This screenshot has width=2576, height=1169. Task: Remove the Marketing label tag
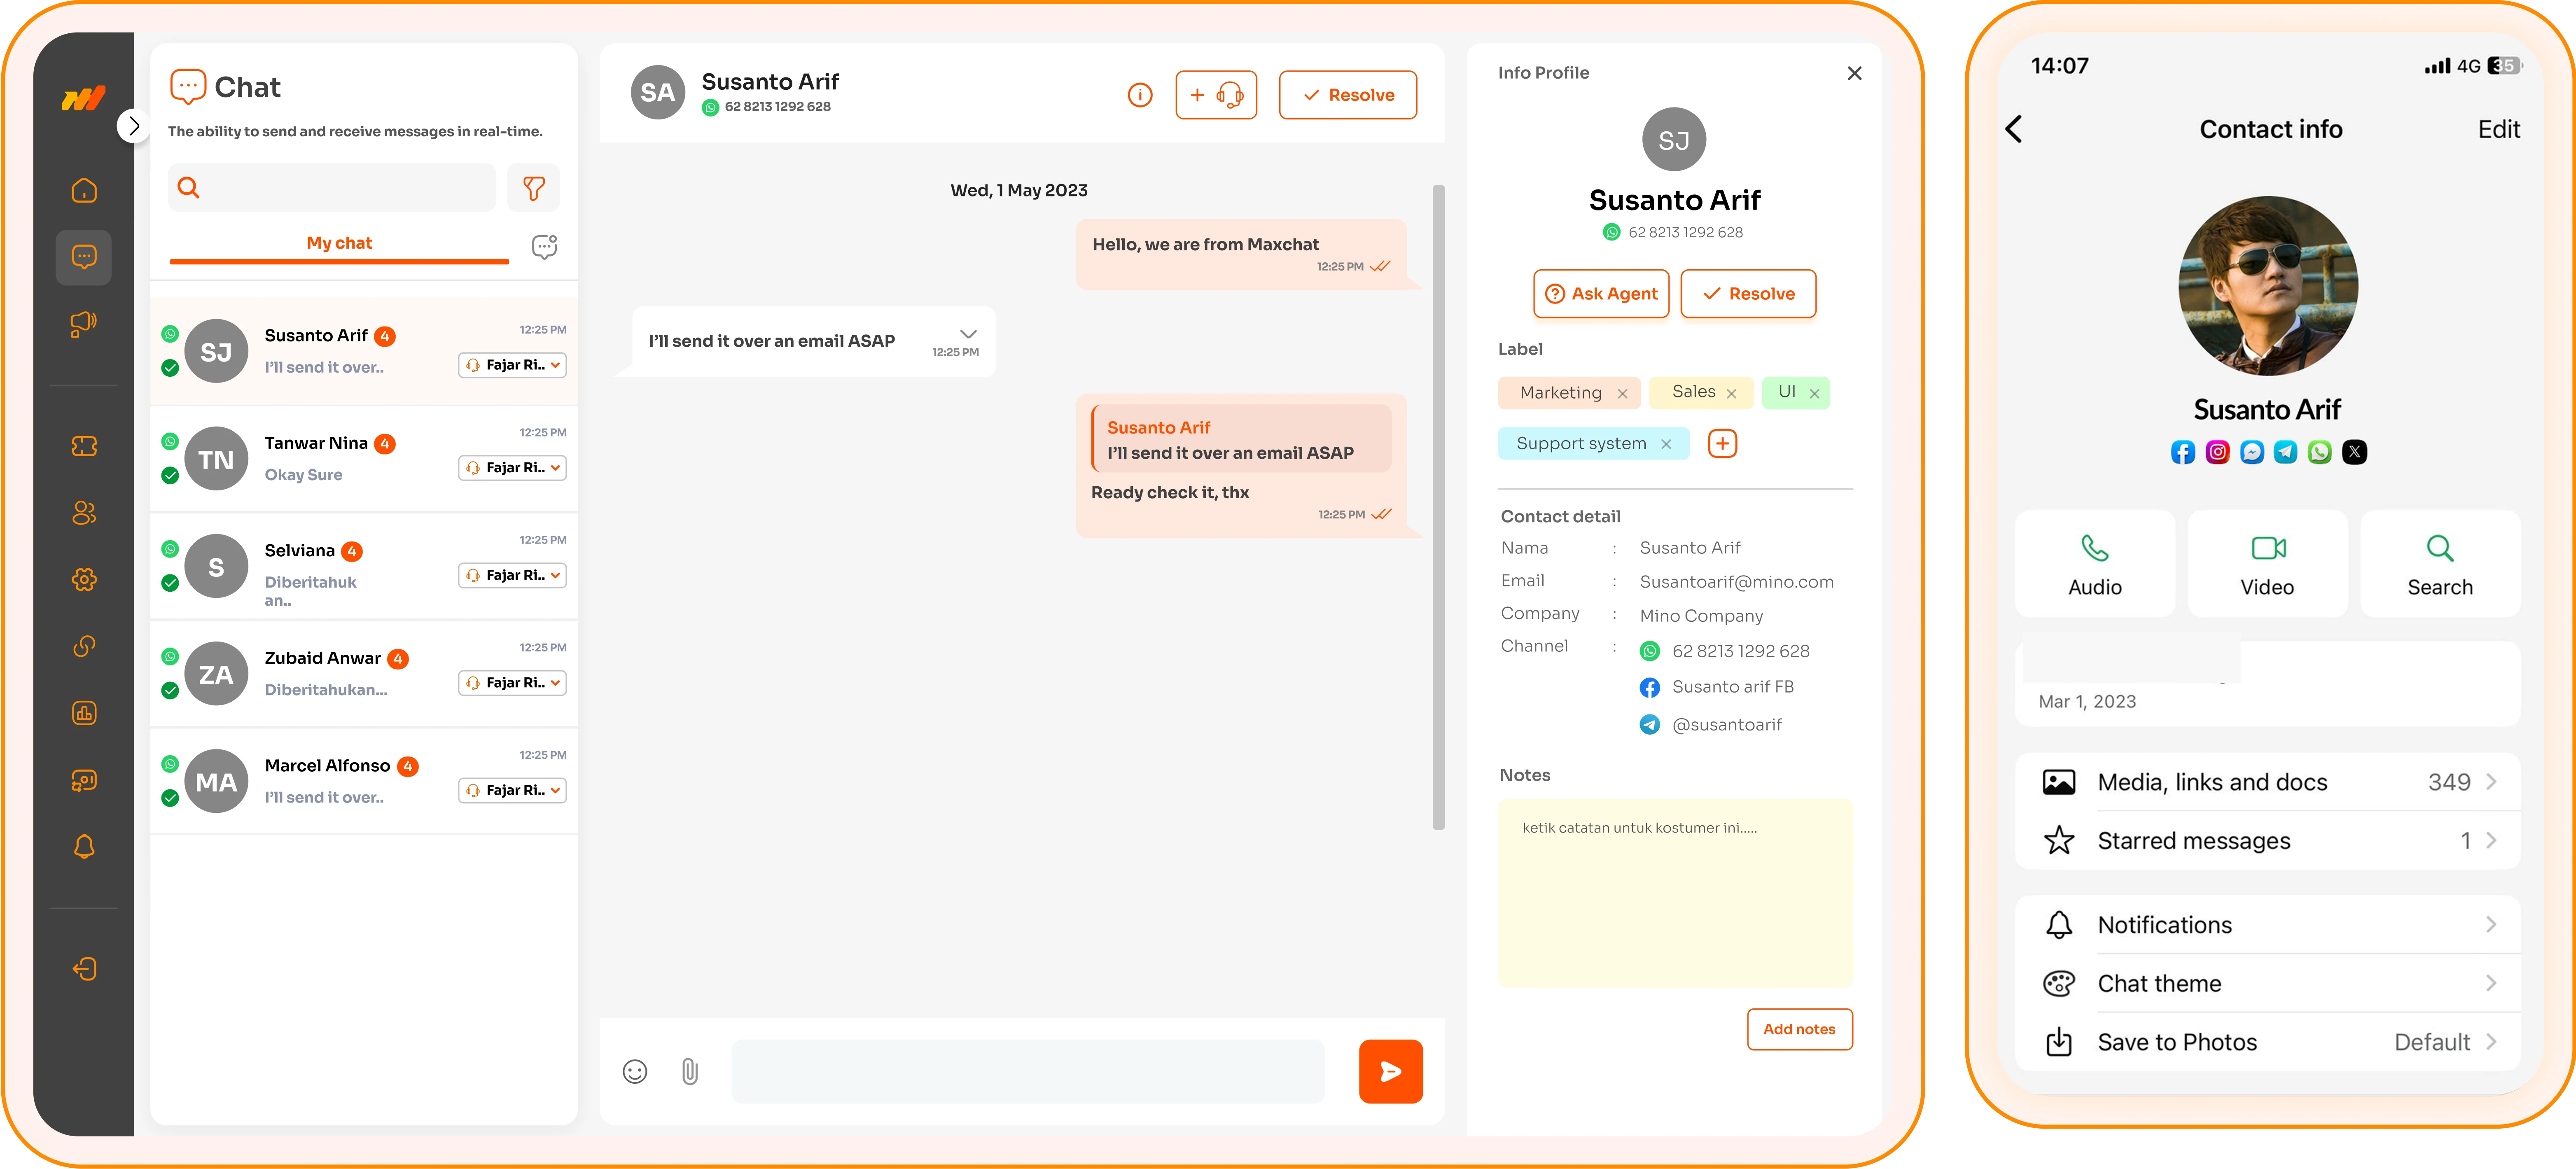[x=1622, y=394]
